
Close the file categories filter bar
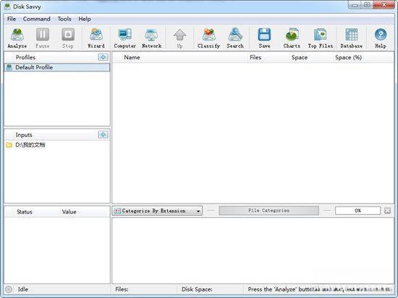[x=387, y=211]
